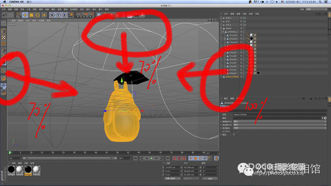Open Object Manager 标签 menu
This screenshot has height=186, width=331.
[251, 14]
